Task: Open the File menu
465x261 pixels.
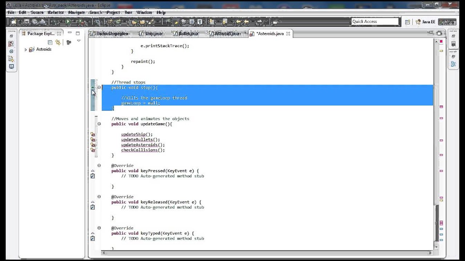Action: tap(11, 12)
